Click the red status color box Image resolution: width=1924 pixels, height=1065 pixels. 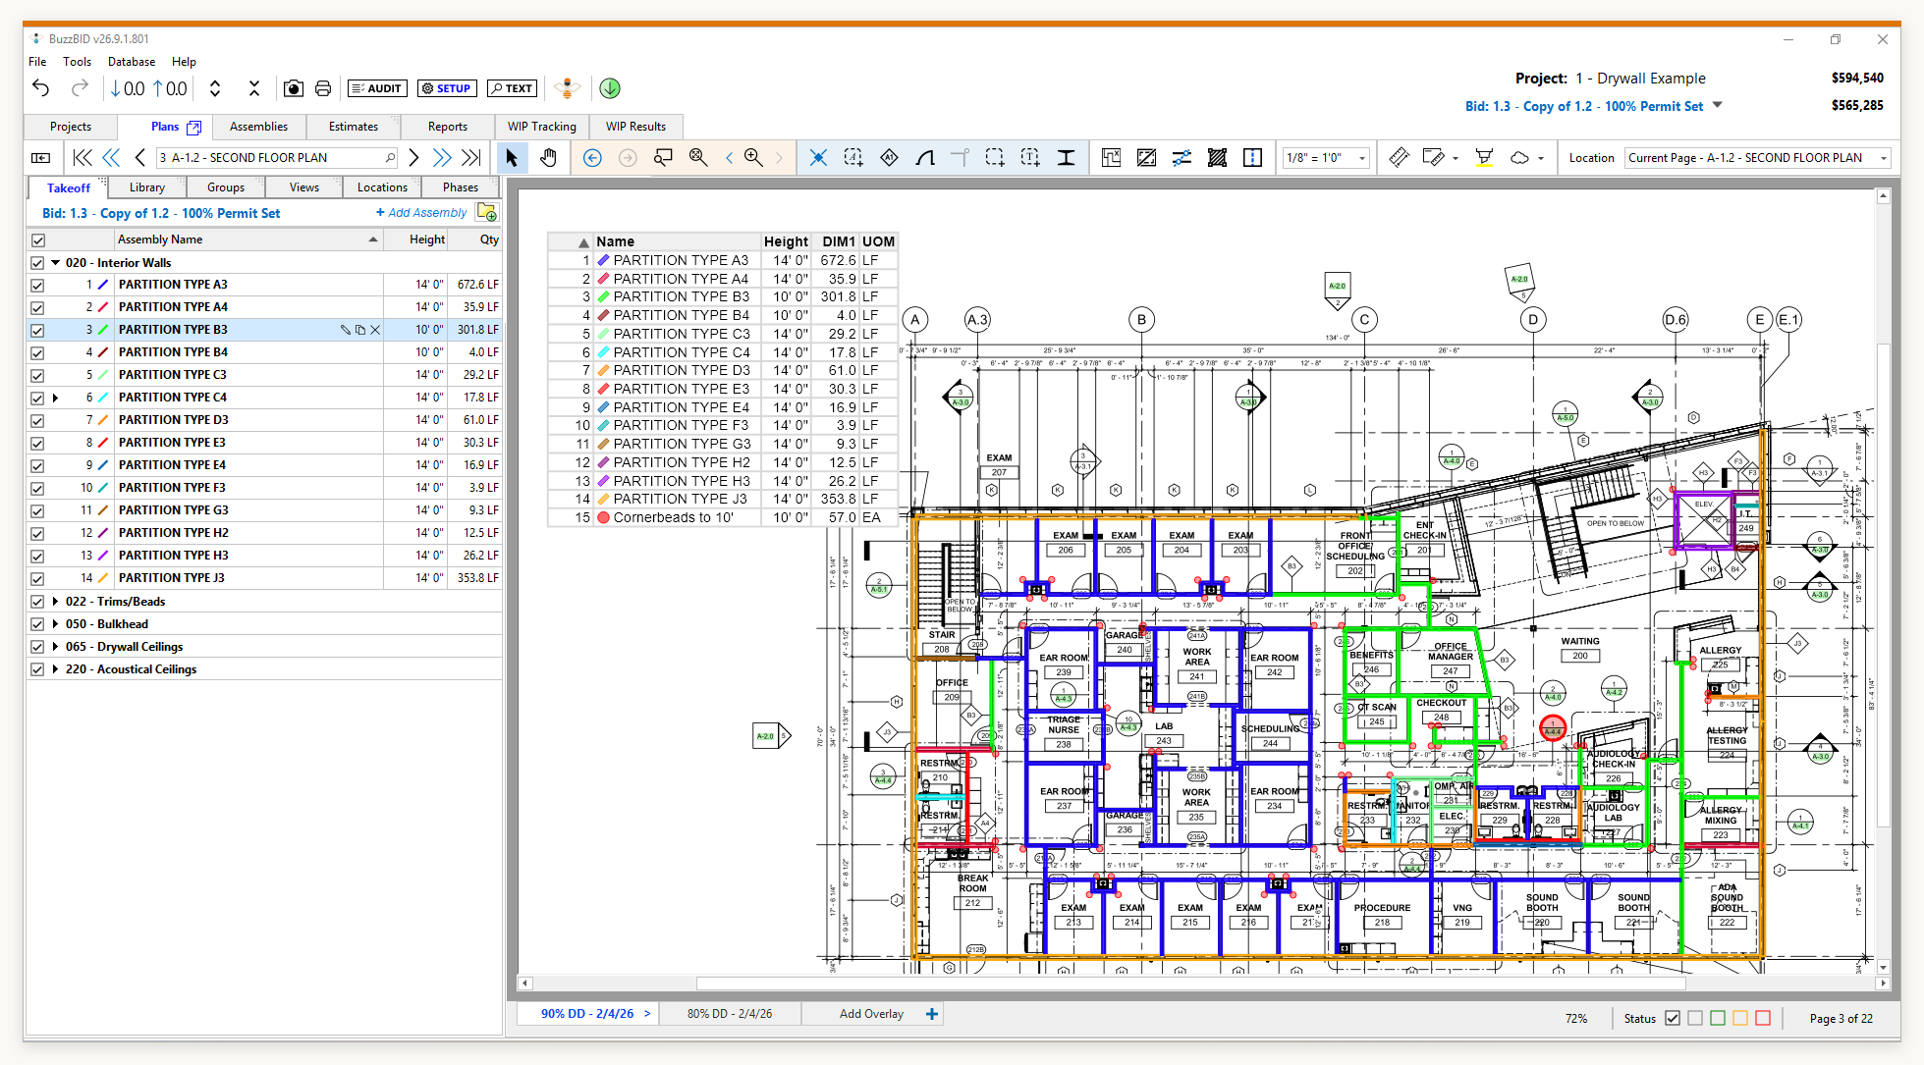coord(1763,1018)
